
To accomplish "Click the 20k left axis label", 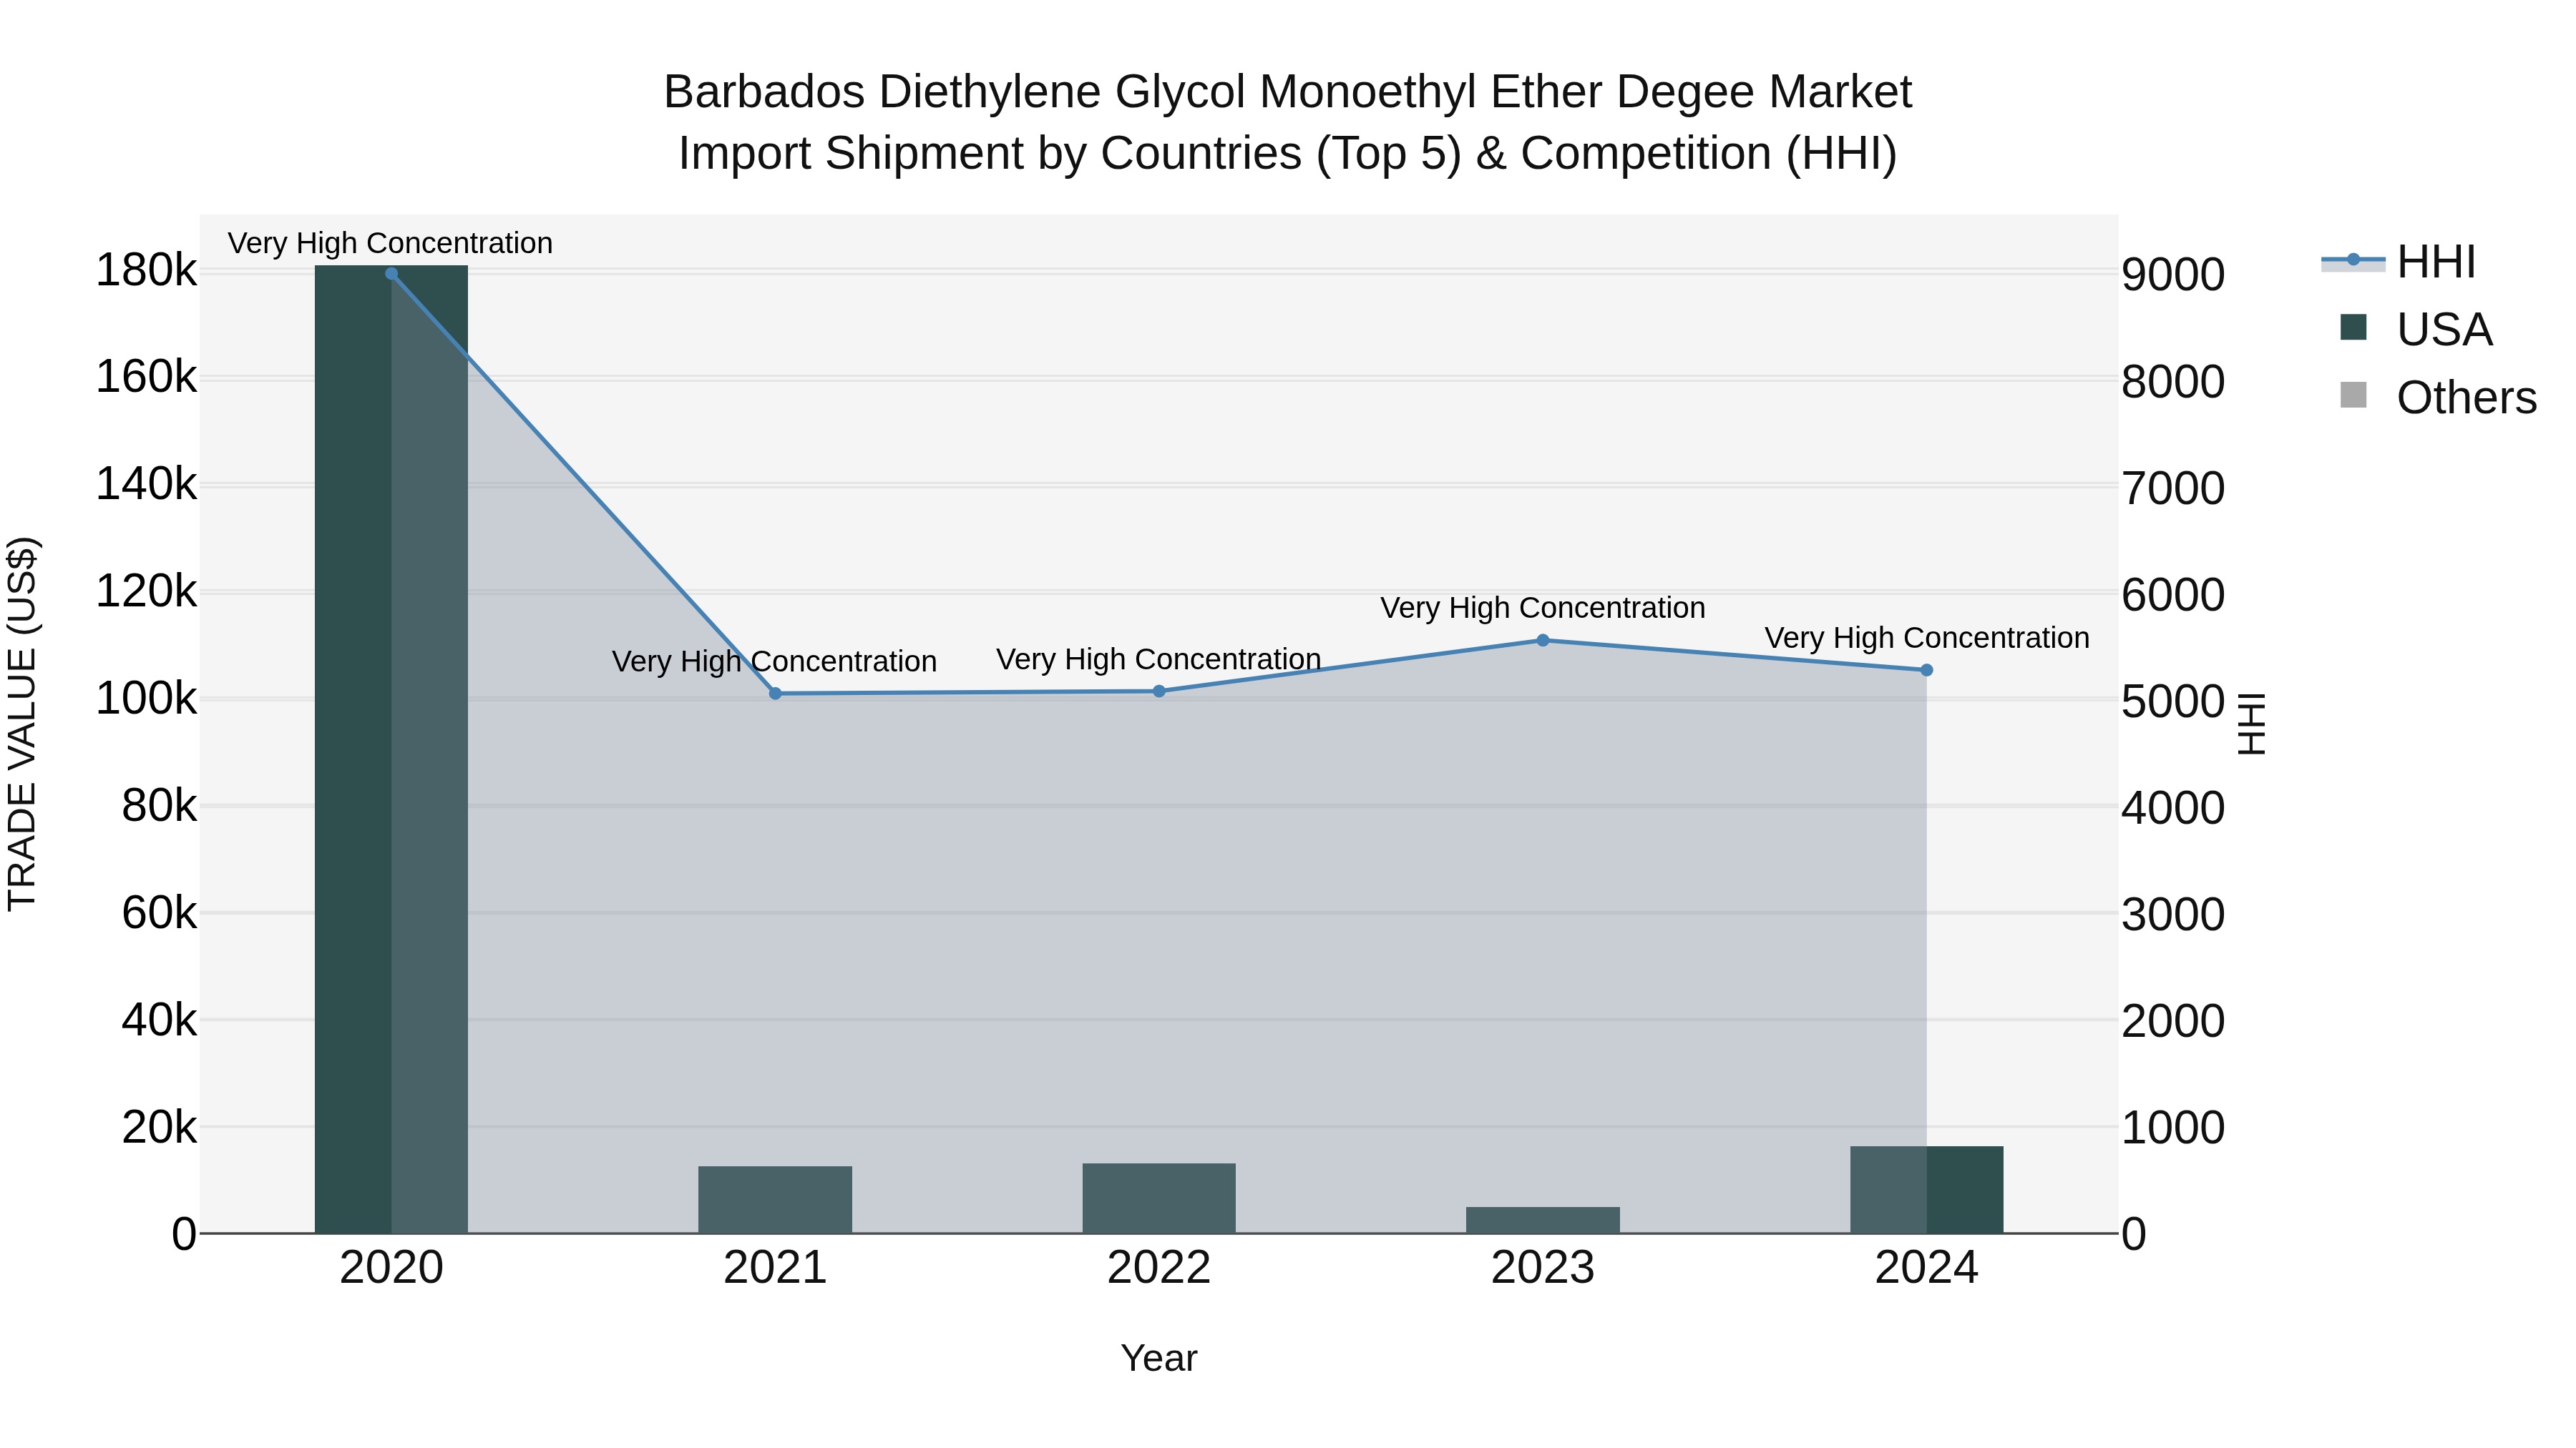I will [160, 1127].
